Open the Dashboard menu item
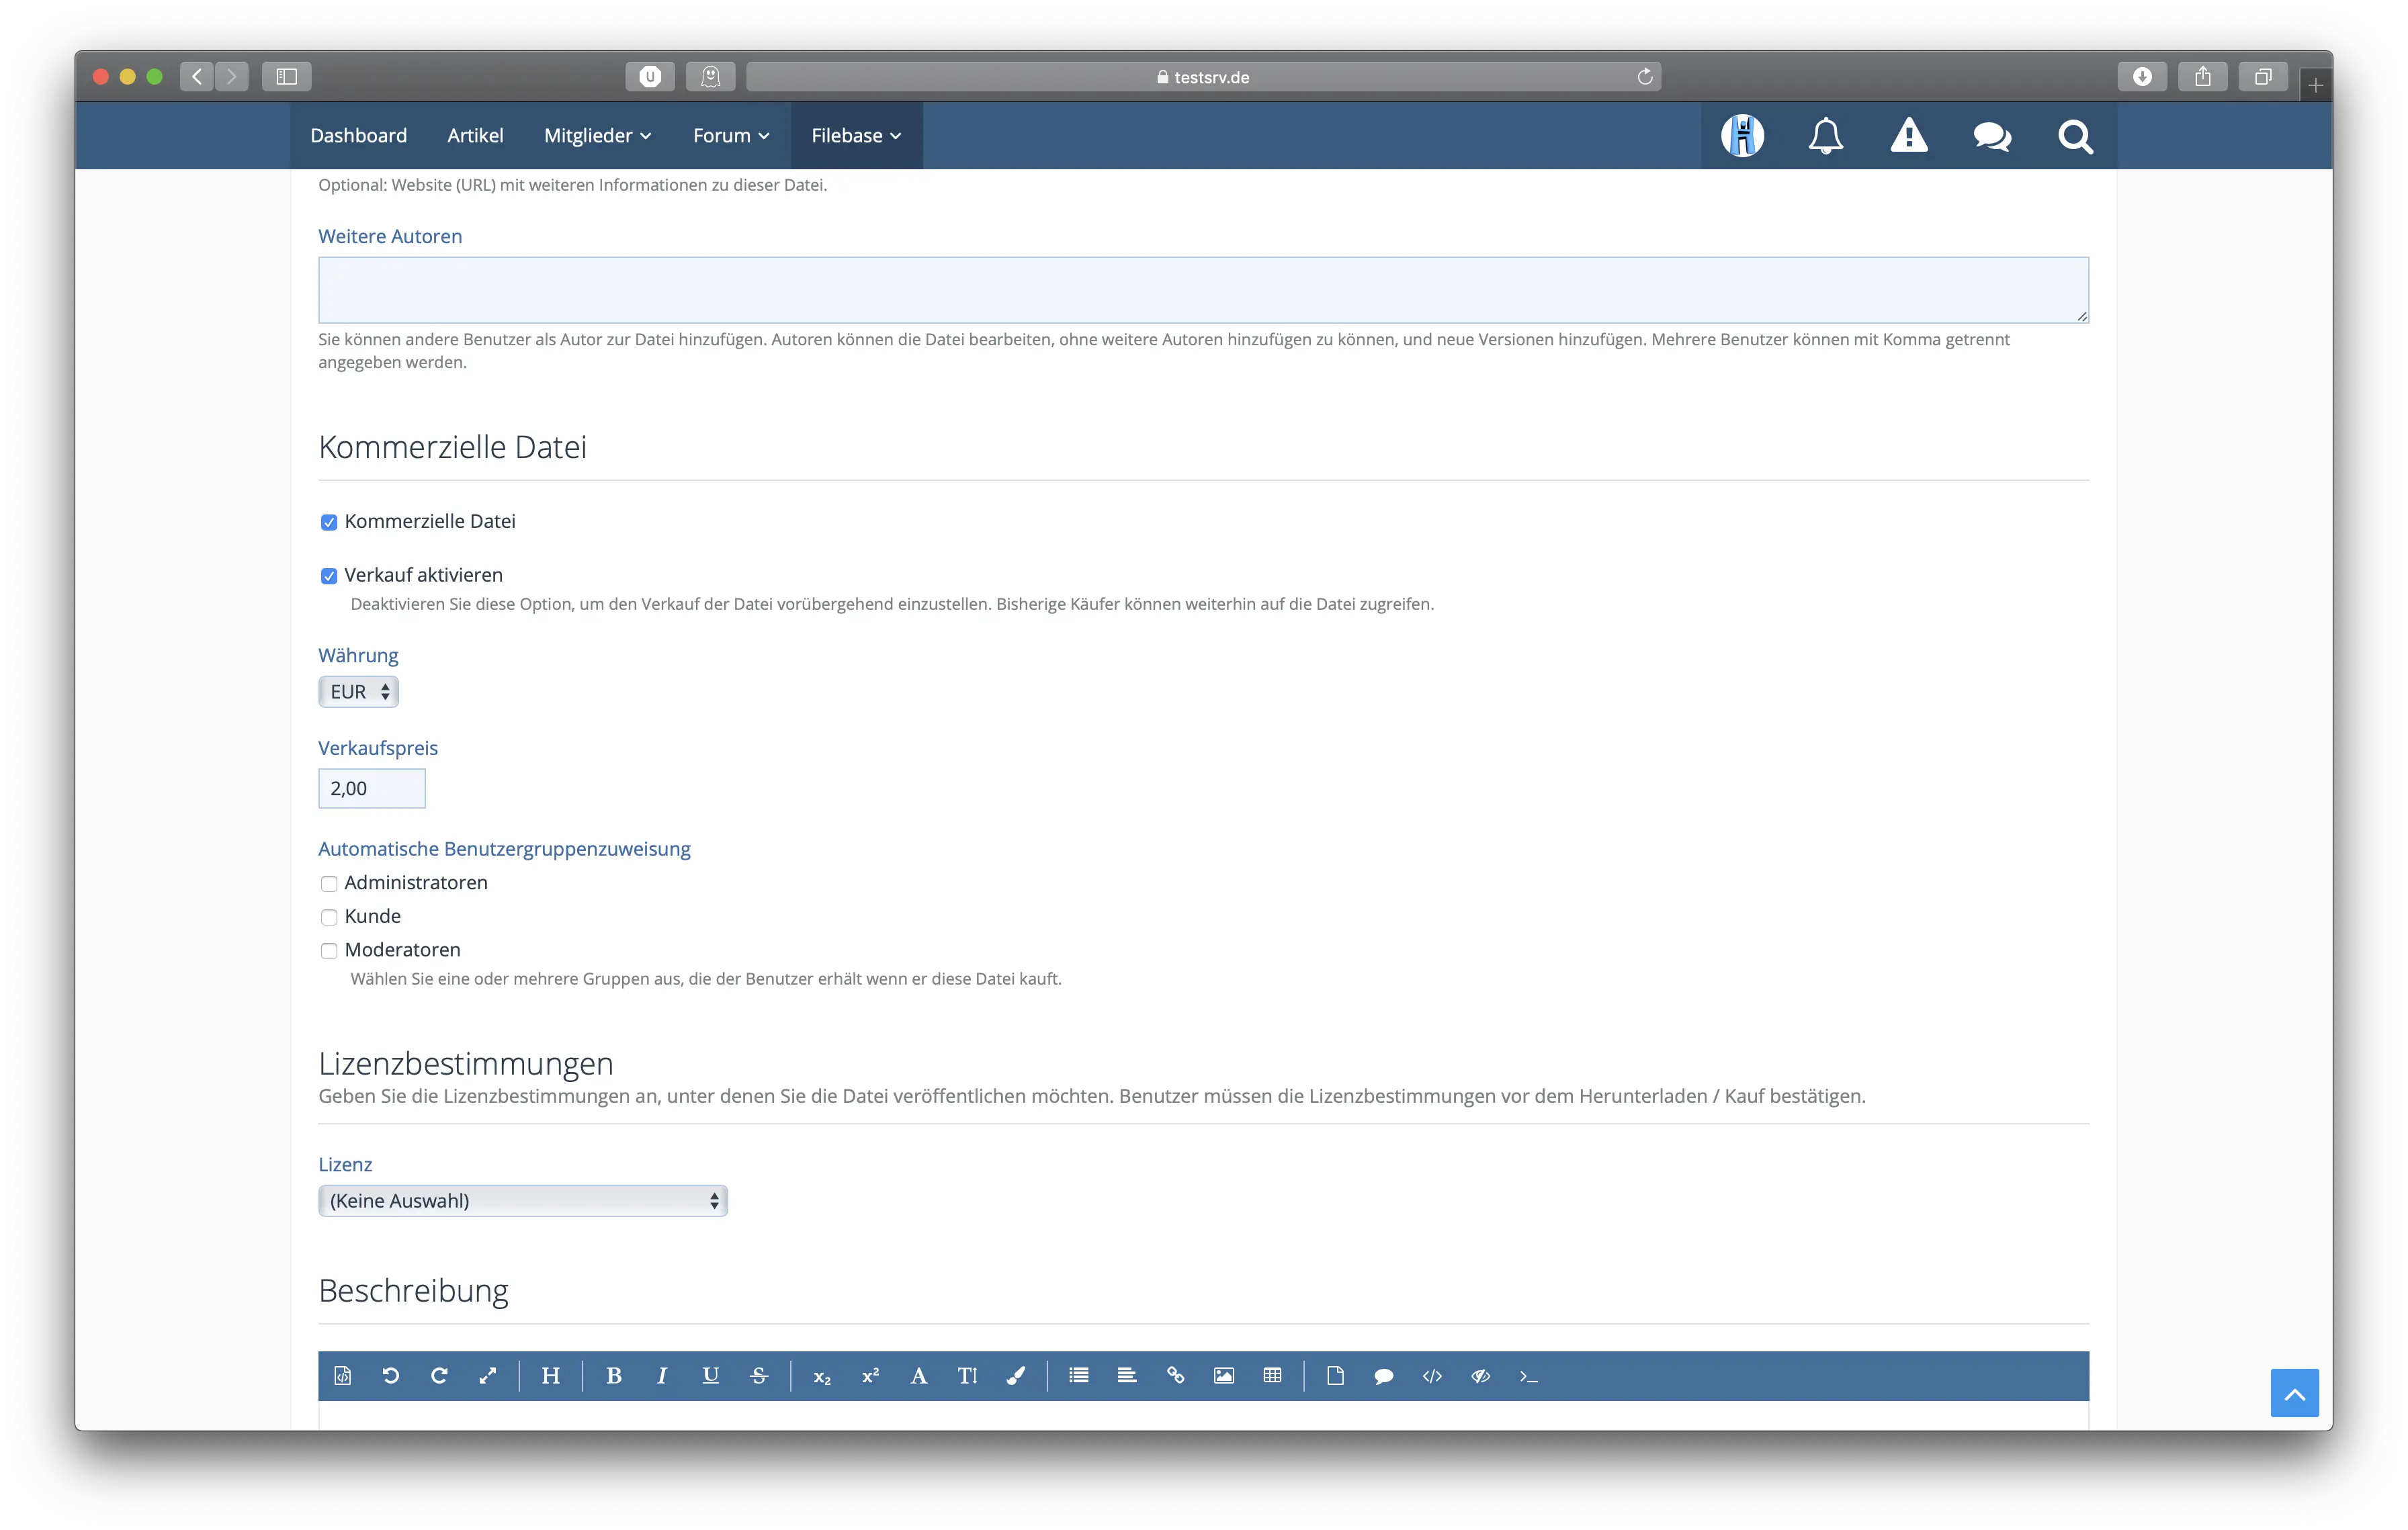Image resolution: width=2408 pixels, height=1530 pixels. point(358,136)
